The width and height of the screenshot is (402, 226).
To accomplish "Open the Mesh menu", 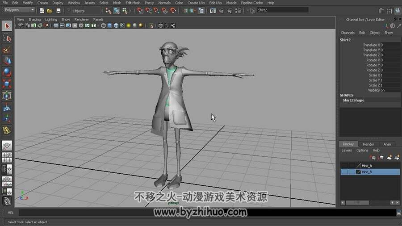I will [117, 3].
